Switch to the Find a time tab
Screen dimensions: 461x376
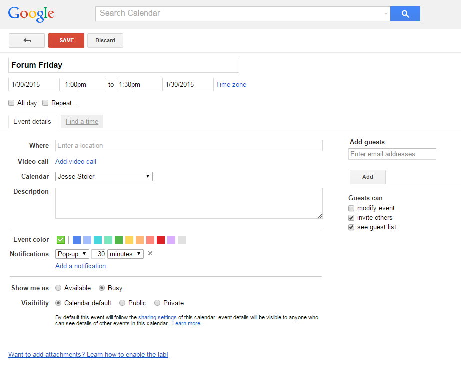[82, 121]
